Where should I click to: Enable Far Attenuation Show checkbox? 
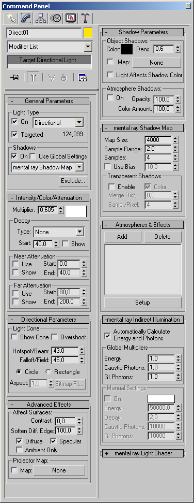click(15, 302)
